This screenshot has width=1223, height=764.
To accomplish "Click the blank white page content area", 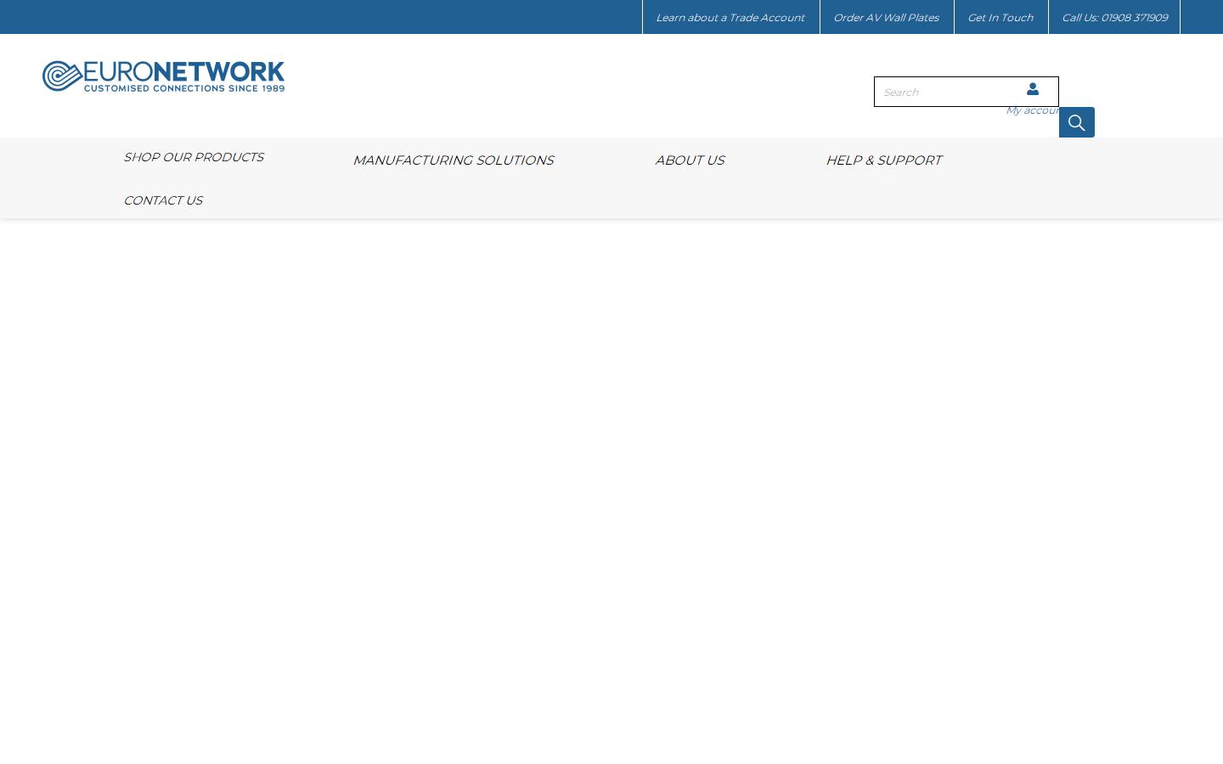I will pos(611,492).
